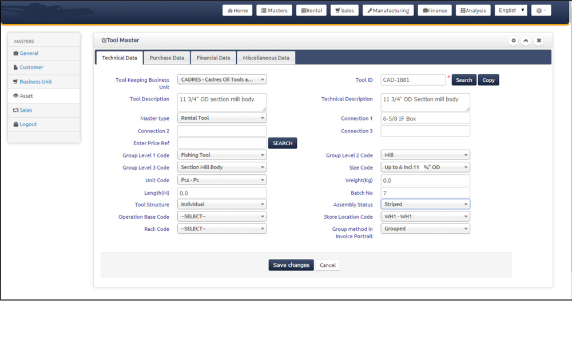This screenshot has height=344, width=572.
Task: Open the Master type dropdown
Action: [x=222, y=118]
